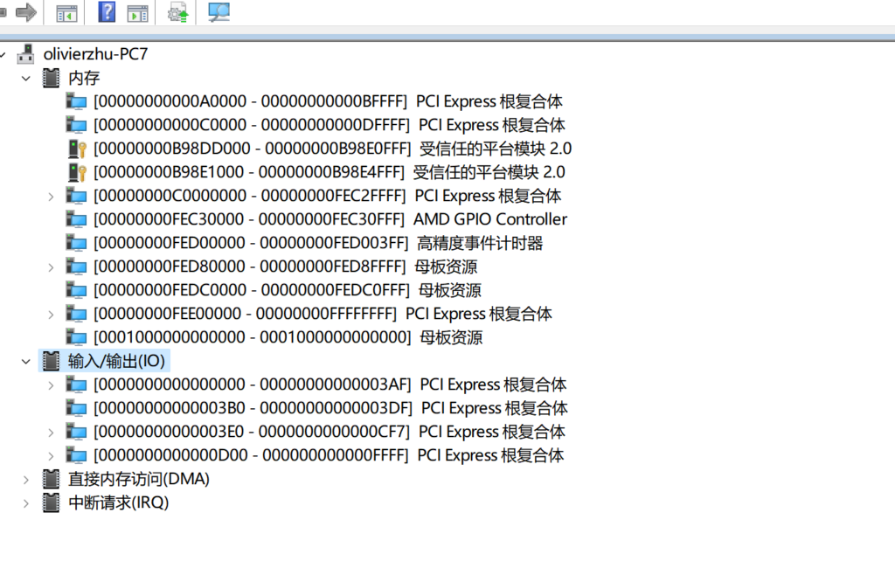Collapse the 内存 resource category
This screenshot has height=575, width=895.
click(x=25, y=78)
